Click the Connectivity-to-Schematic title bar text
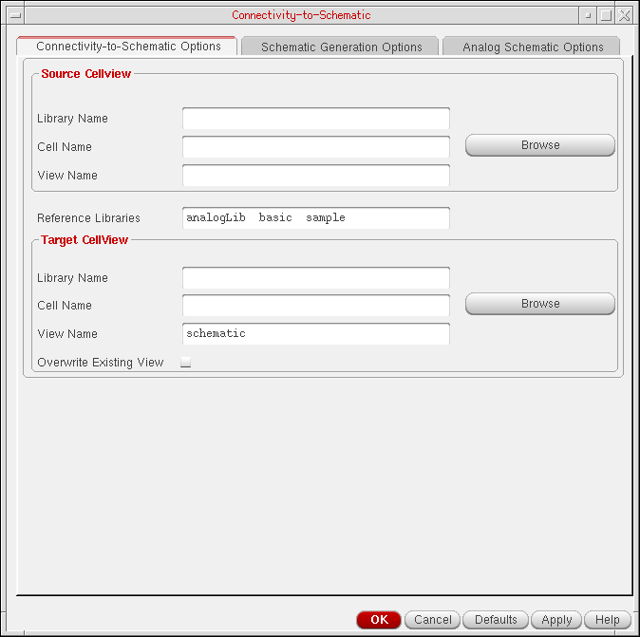The height and width of the screenshot is (637, 640). pyautogui.click(x=301, y=15)
